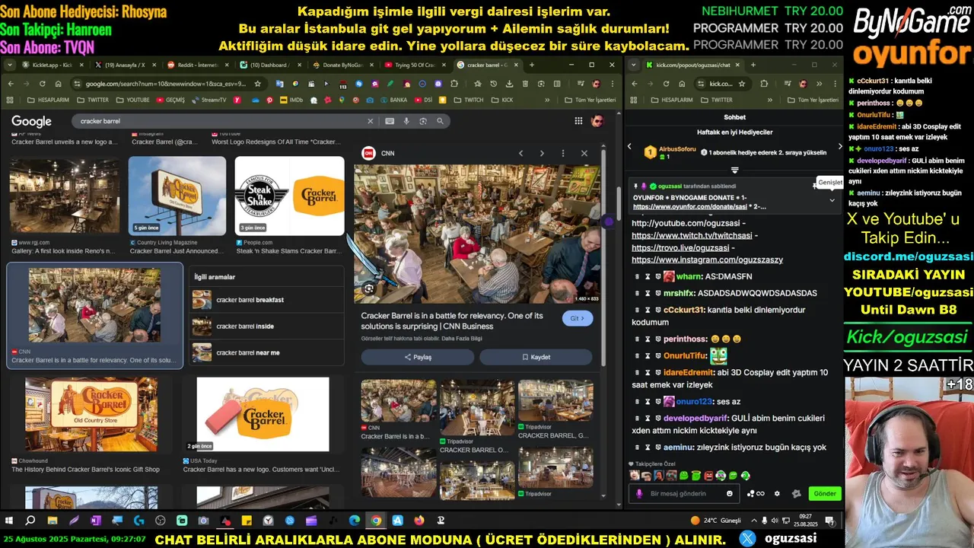Close the CNN image preview panel
Screen dimensions: 974x548
pyautogui.click(x=584, y=153)
